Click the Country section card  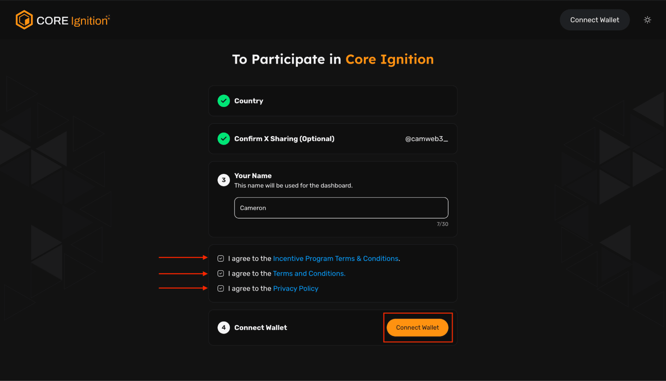333,101
